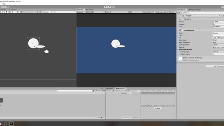
Task: Toggle the Scene view grid icon
Action: click(21, 12)
